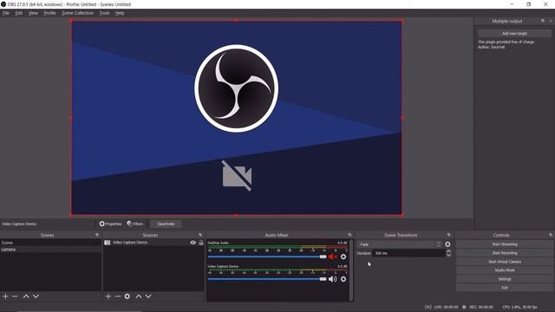Click Start Streaming button

pyautogui.click(x=505, y=244)
